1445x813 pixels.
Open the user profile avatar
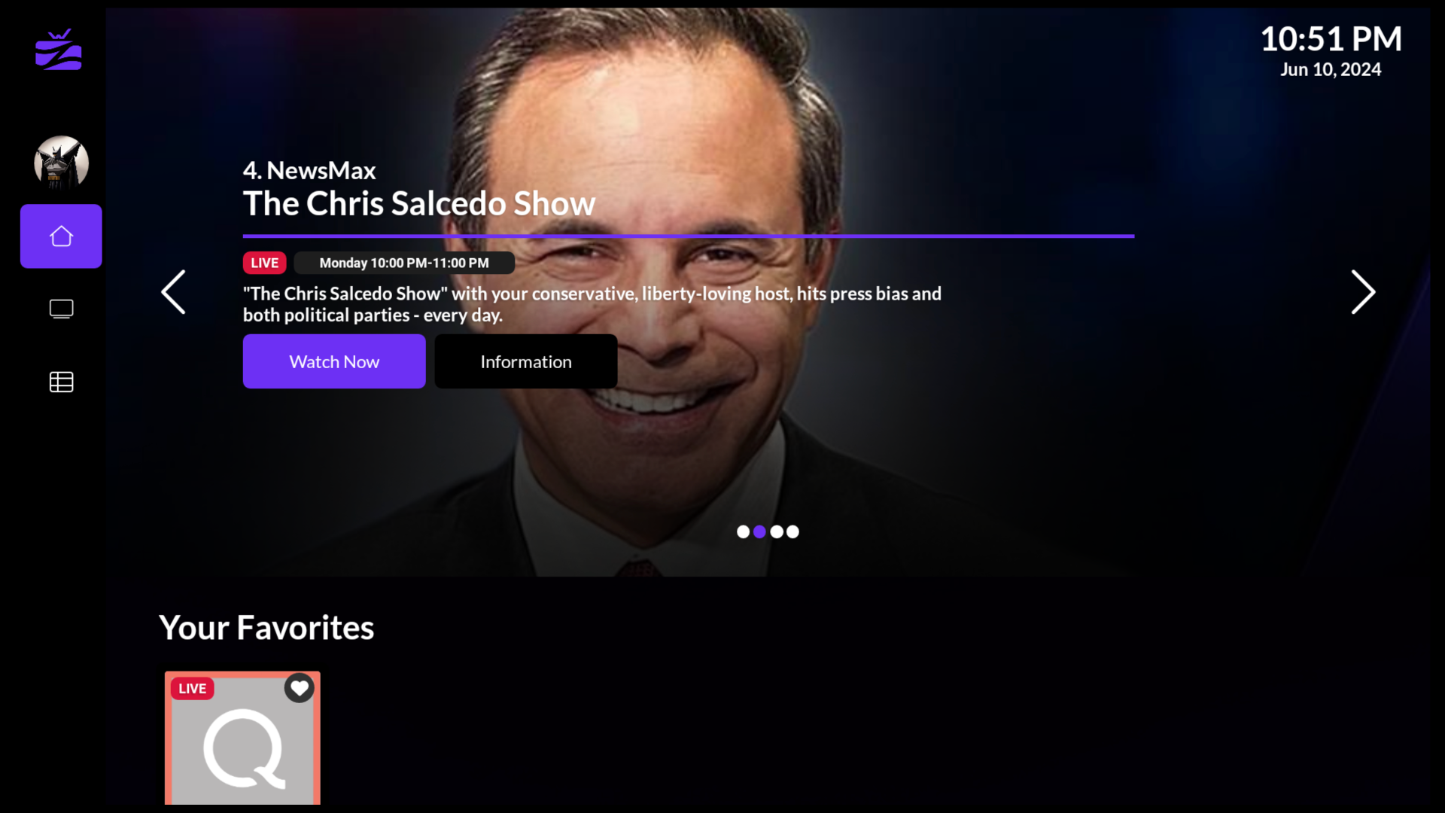pos(61,163)
